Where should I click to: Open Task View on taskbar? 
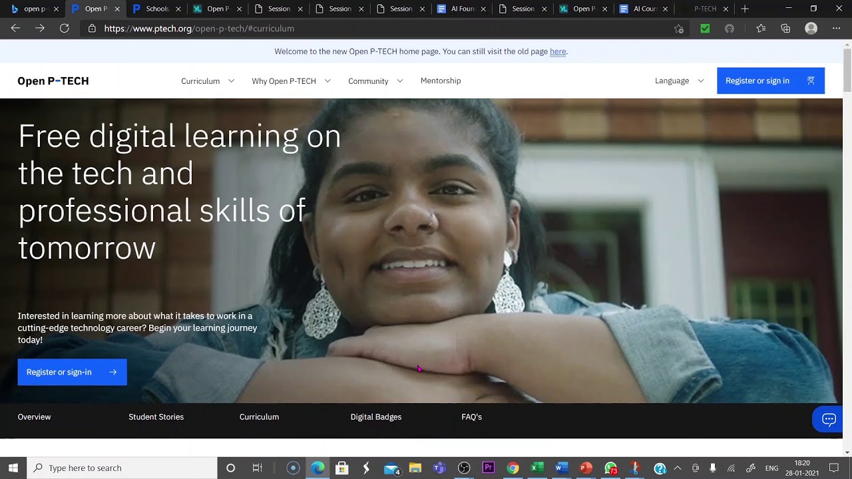pos(257,468)
